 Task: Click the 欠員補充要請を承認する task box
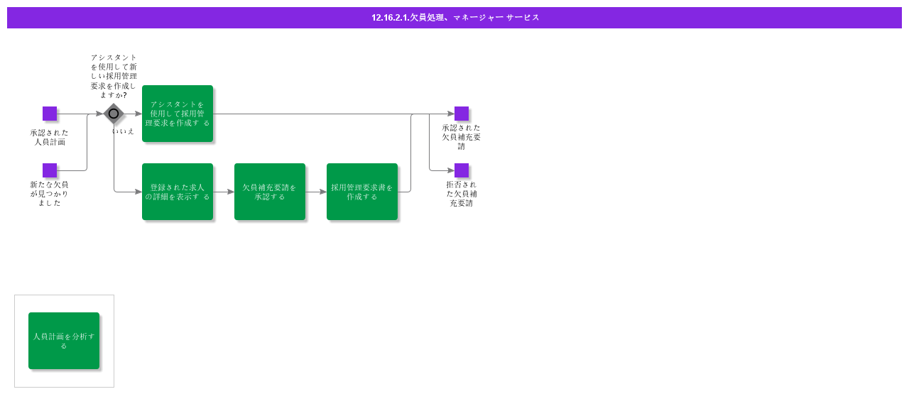pos(270,192)
